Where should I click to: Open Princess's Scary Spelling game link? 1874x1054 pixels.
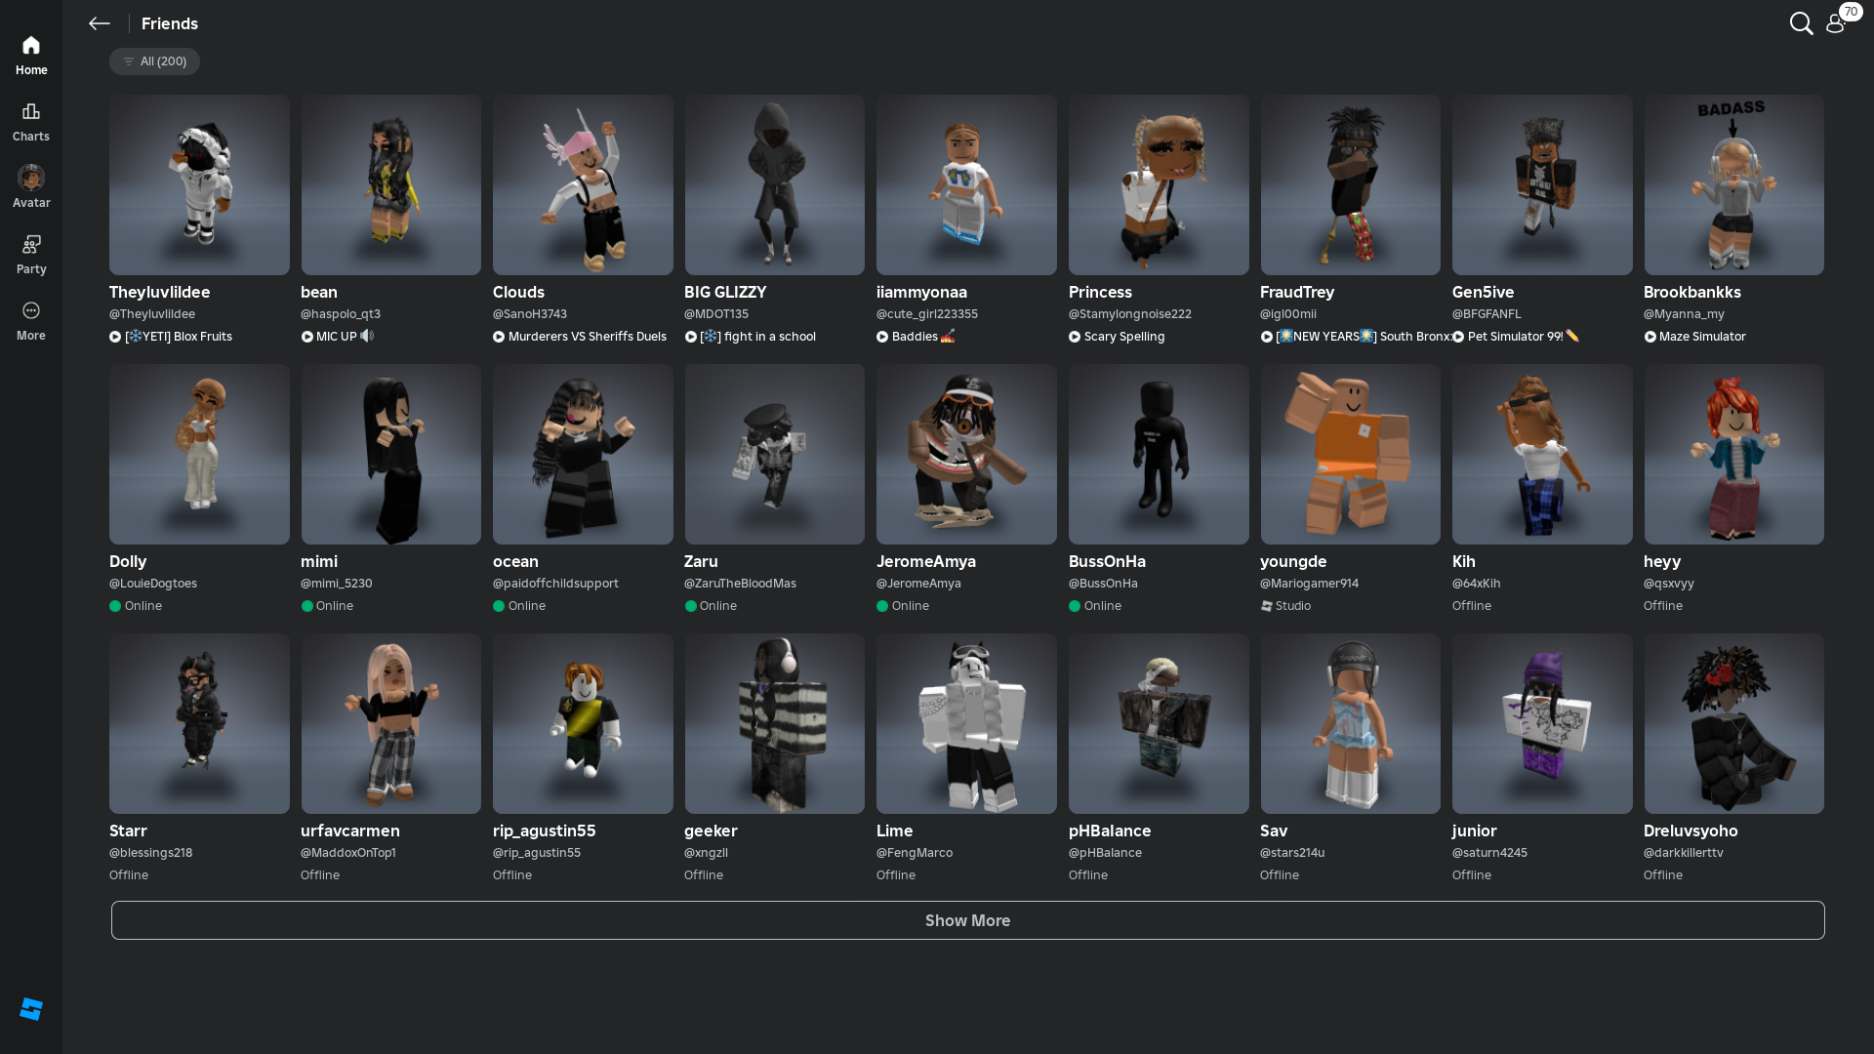[1123, 337]
